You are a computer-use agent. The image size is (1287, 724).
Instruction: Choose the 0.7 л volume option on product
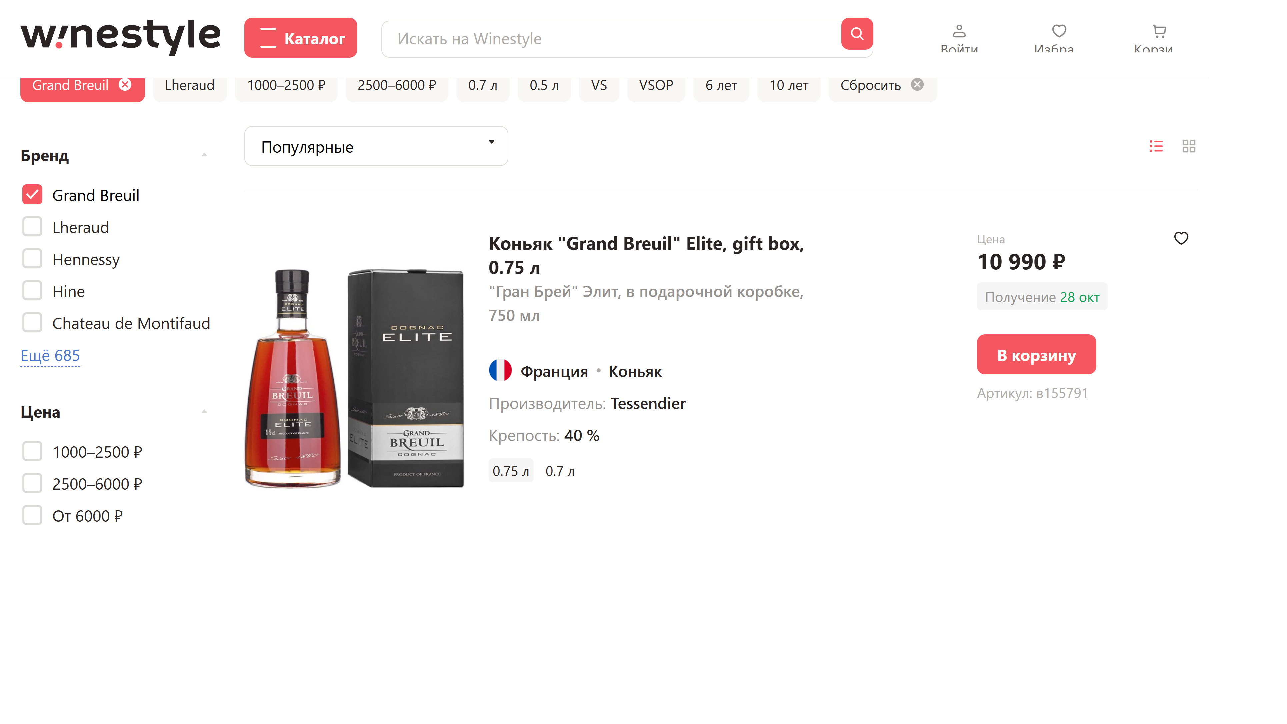click(560, 471)
